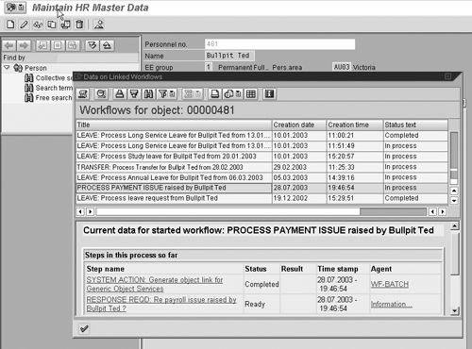The height and width of the screenshot is (349, 472).
Task: Select the TRANSFER Process Transfer workflow row
Action: [261, 167]
